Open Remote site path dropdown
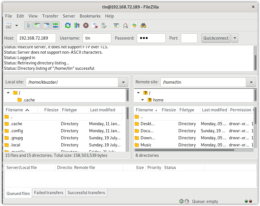The width and height of the screenshot is (260, 206). (x=251, y=82)
